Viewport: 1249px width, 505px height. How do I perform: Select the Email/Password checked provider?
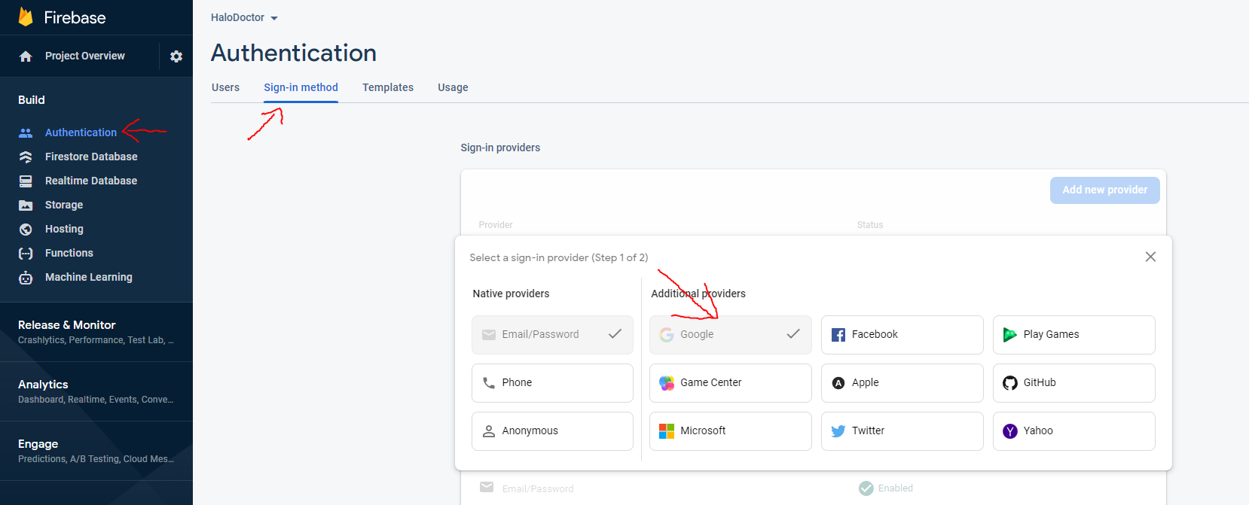click(x=552, y=334)
